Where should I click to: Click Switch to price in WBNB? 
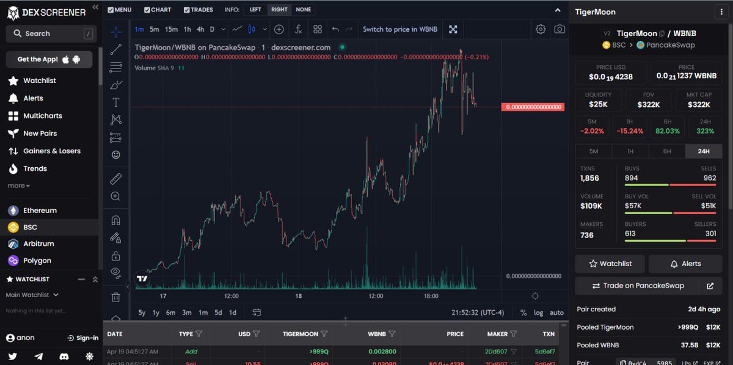coord(400,29)
